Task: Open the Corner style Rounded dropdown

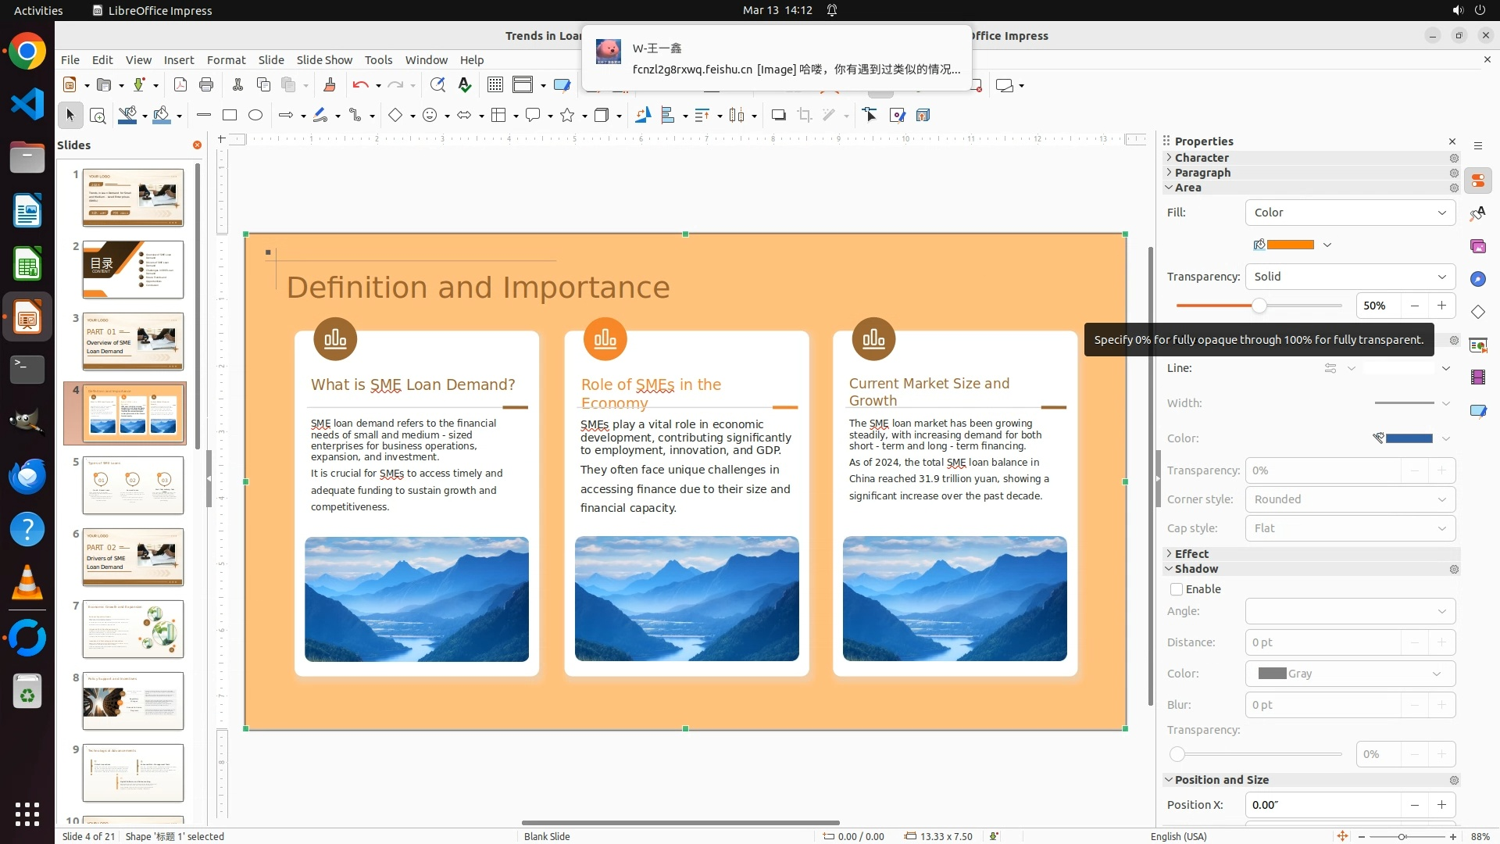Action: coord(1350,499)
